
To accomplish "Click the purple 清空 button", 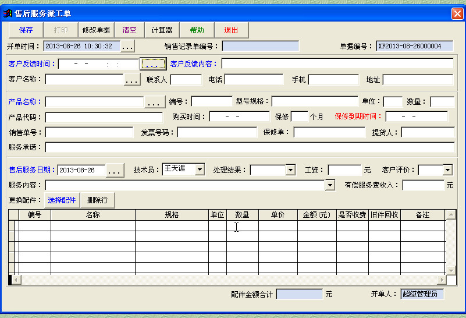I will pos(129,30).
